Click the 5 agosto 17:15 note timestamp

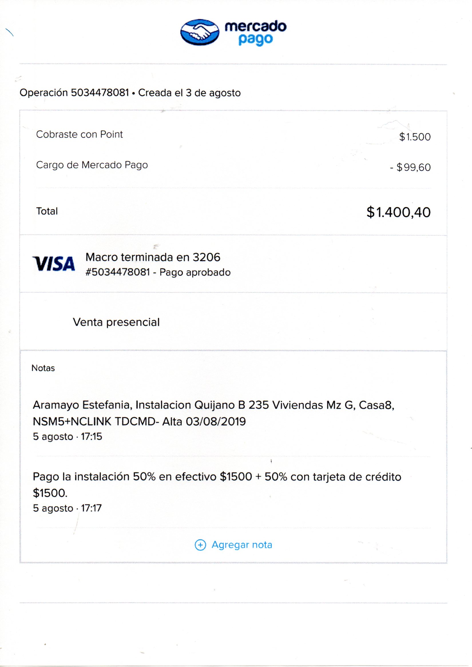68,436
